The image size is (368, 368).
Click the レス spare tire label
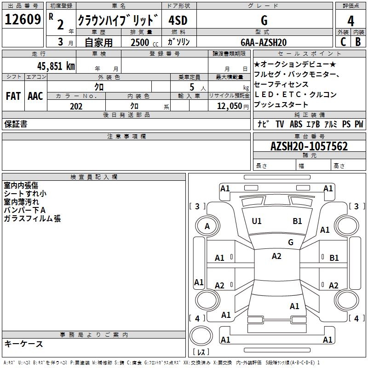[x=201, y=352]
